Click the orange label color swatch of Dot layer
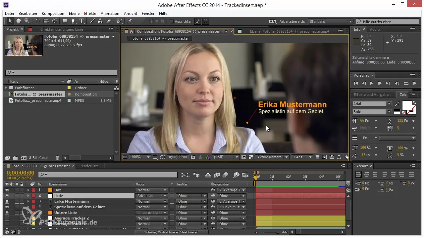The height and width of the screenshot is (238, 424). point(50,190)
